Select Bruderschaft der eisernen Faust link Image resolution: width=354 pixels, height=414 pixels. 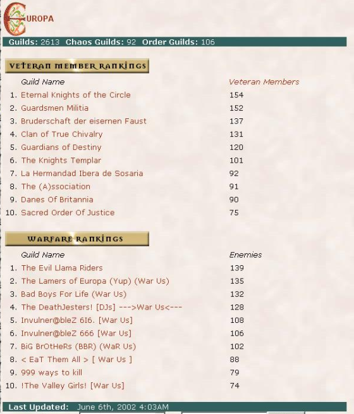pos(83,121)
